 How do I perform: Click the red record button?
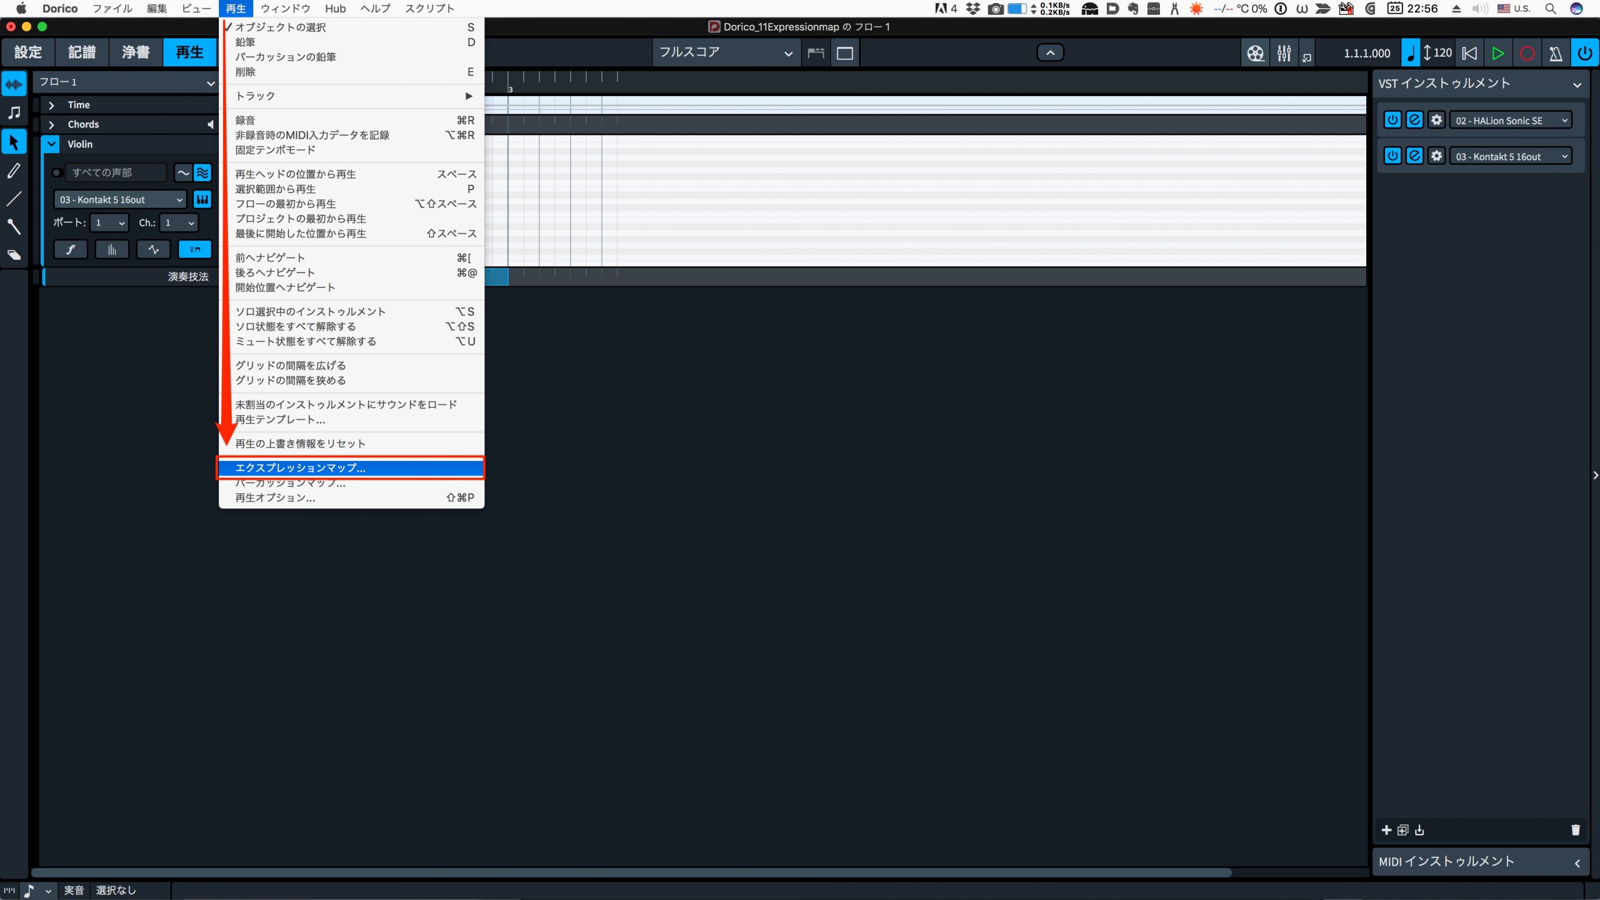tap(1527, 53)
